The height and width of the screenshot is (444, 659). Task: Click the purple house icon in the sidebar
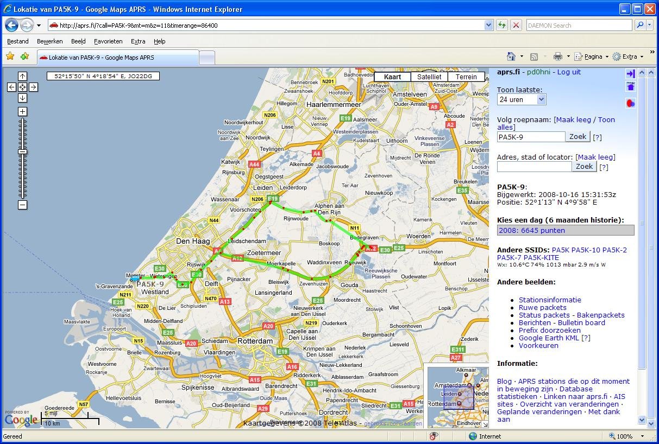pyautogui.click(x=630, y=87)
